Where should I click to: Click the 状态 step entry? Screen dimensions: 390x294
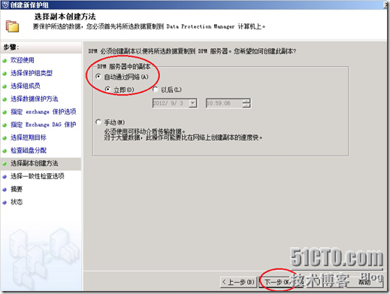17,202
